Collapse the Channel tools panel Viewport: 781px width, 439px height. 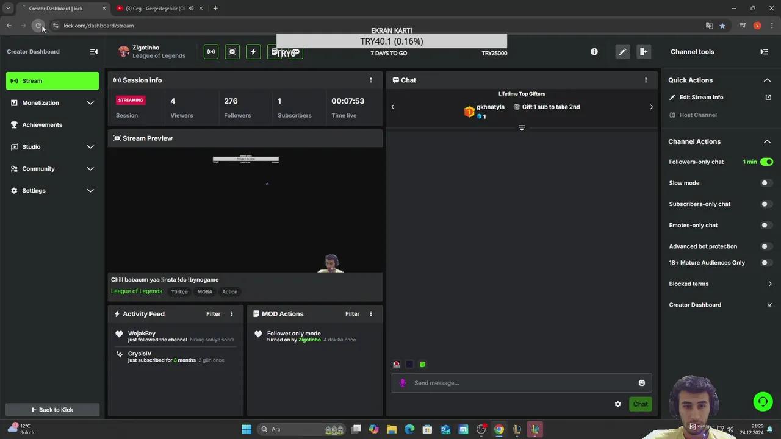[764, 52]
